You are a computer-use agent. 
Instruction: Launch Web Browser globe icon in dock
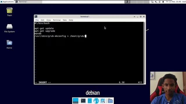click(x=96, y=101)
